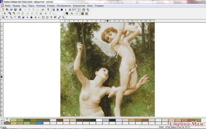This screenshot has width=206, height=129.
Task: Open the Палитра menu
Action: [41, 6]
